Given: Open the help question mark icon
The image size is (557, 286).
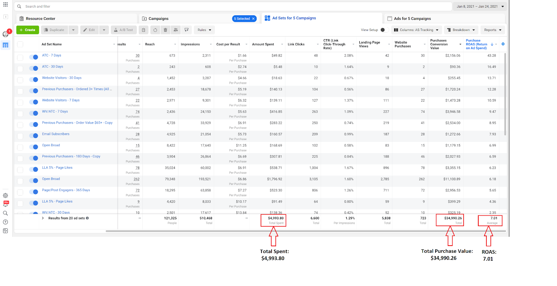Looking at the screenshot, I should click(x=6, y=222).
